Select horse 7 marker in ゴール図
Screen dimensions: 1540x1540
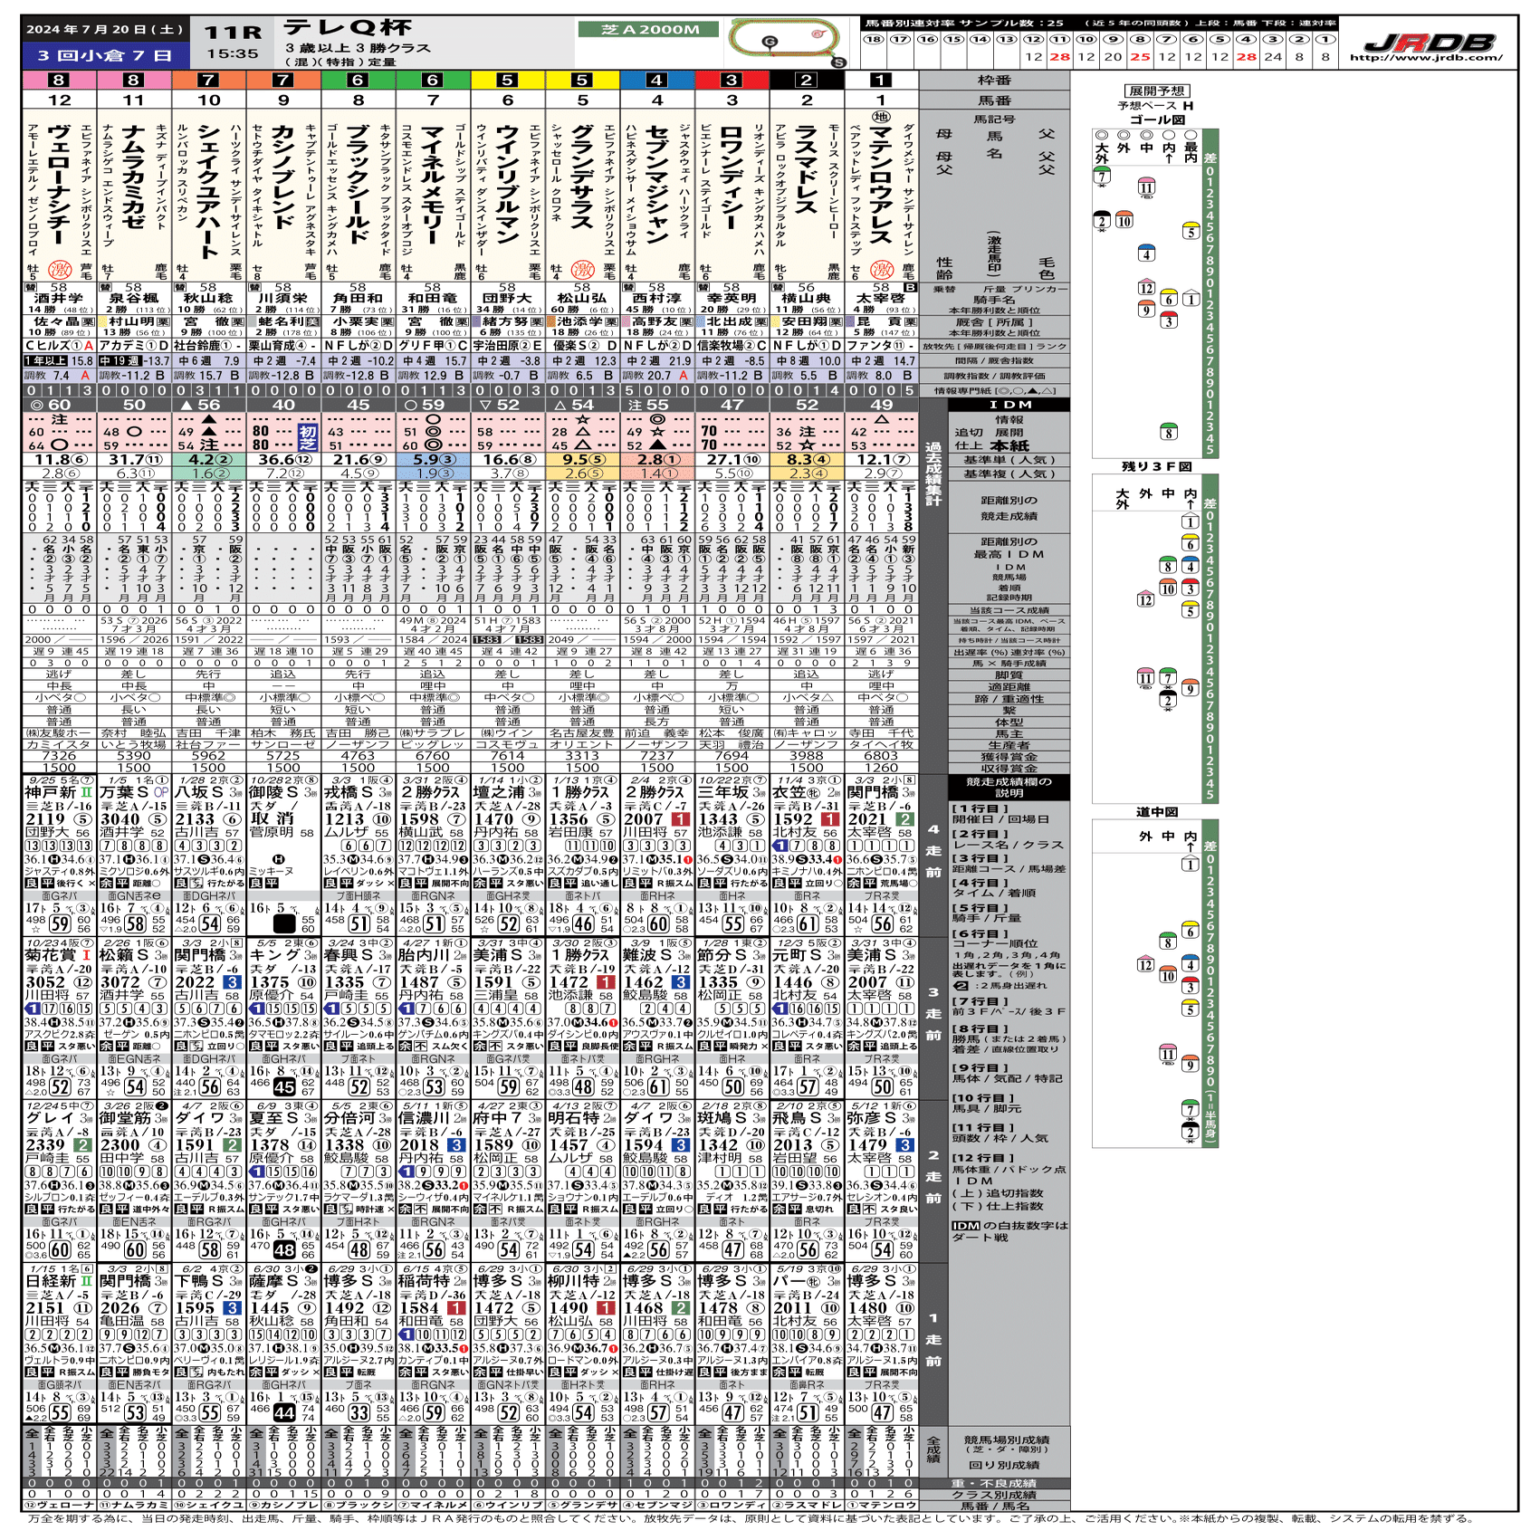[x=1101, y=177]
